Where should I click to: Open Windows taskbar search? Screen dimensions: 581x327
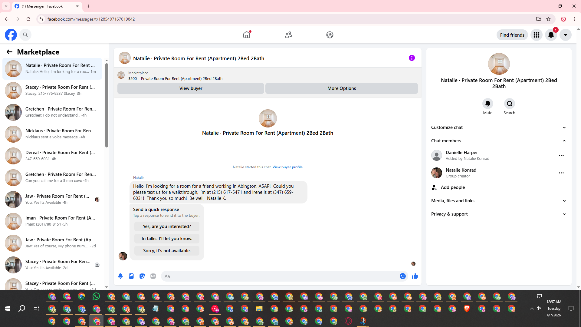[22, 309]
